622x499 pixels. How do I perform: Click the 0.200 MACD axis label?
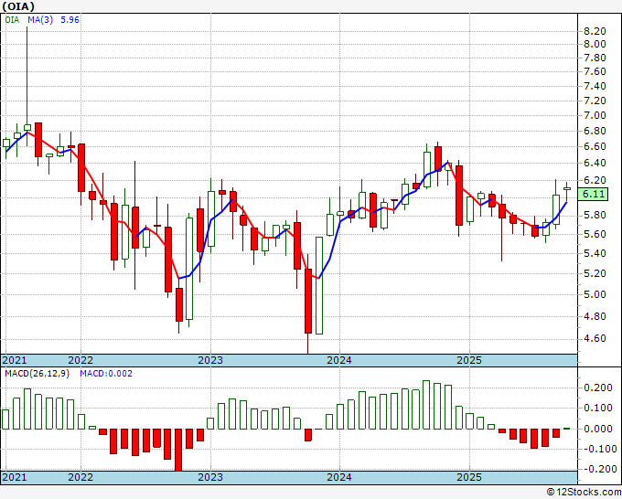598,388
